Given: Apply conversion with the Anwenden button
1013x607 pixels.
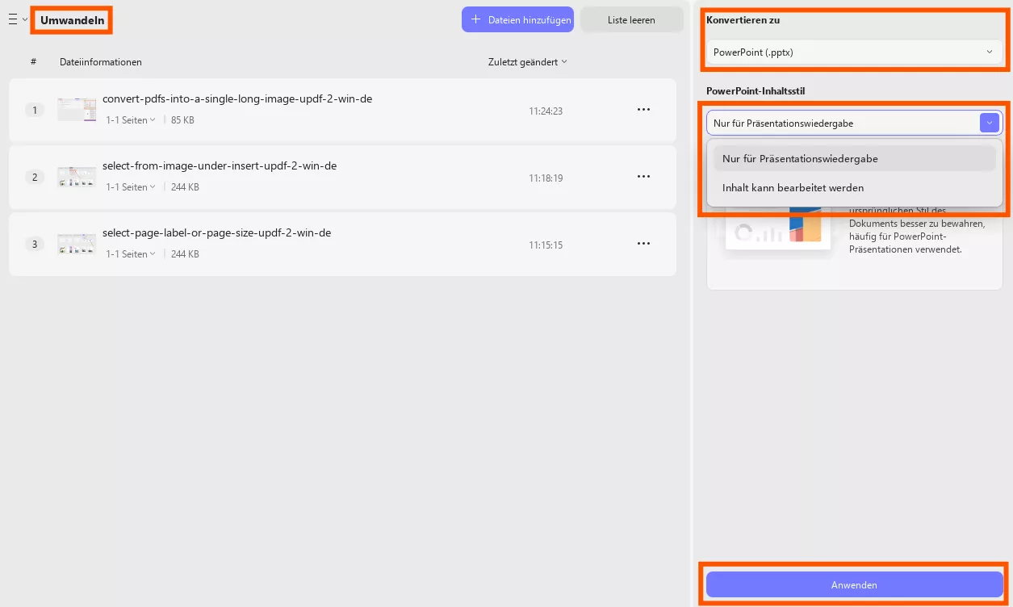Looking at the screenshot, I should (x=853, y=584).
